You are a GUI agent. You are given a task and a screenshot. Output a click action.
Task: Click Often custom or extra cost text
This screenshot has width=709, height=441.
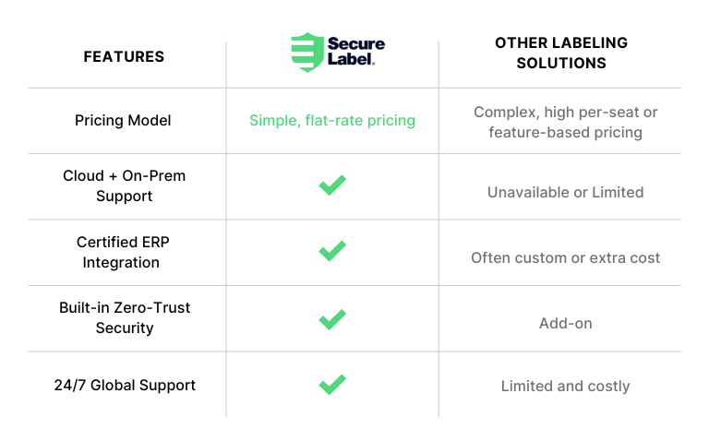point(565,258)
